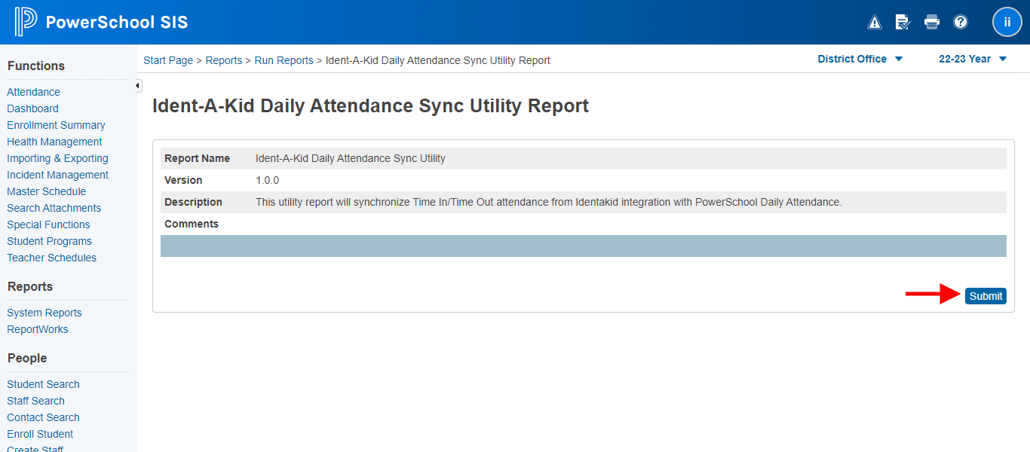Viewport: 1030px width, 452px height.
Task: Open Health Management link
Action: (54, 142)
